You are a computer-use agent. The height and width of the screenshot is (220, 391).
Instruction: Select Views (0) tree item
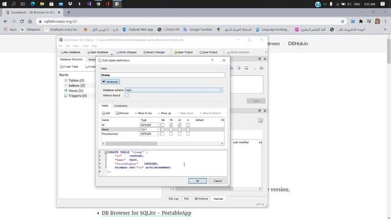[76, 91]
